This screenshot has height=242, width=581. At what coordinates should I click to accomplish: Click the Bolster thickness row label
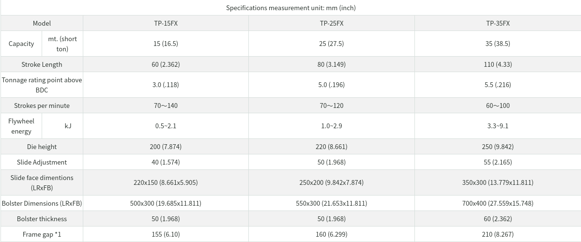(x=42, y=219)
